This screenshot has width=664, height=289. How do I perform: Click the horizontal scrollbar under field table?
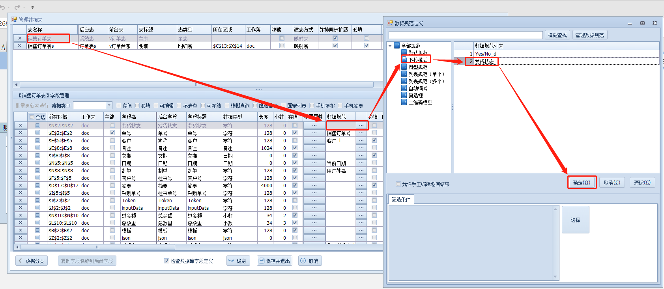pyautogui.click(x=97, y=247)
